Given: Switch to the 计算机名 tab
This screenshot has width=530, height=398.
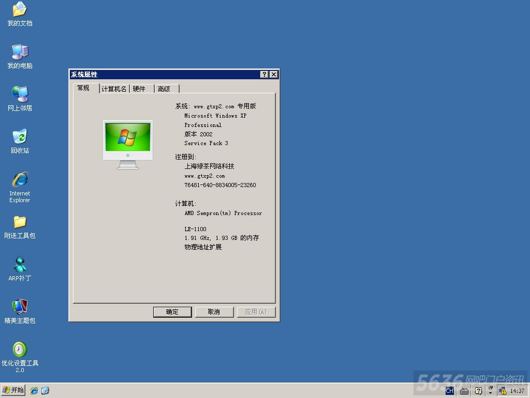Looking at the screenshot, I should 114,89.
